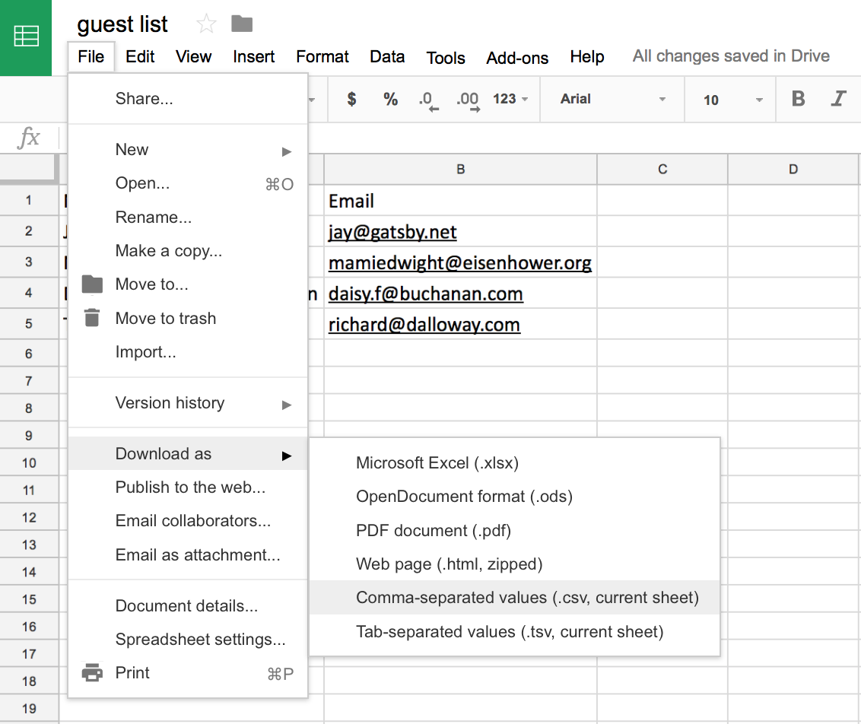Decrease decimal places button
Screen dimensions: 861x724
click(427, 100)
